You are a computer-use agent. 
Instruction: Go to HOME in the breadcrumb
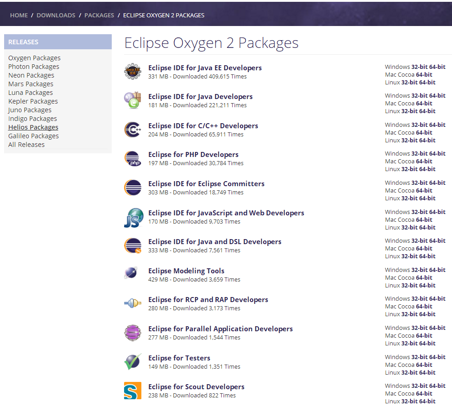[19, 16]
